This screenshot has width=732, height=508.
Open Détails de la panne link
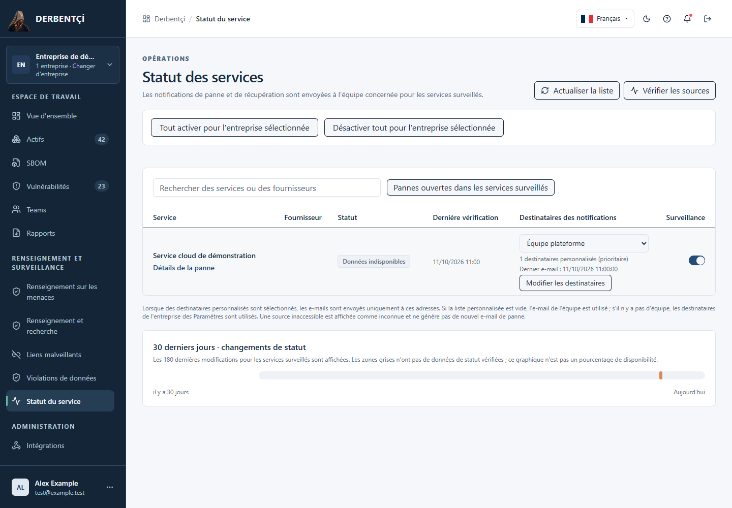pyautogui.click(x=184, y=268)
